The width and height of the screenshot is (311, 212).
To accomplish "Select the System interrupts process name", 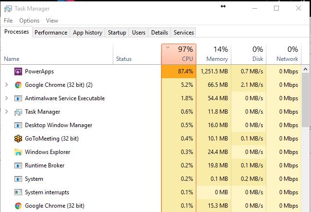I will click(47, 192).
